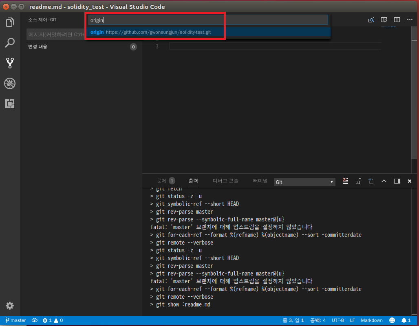Publish changes with cloud upload icon

35,320
